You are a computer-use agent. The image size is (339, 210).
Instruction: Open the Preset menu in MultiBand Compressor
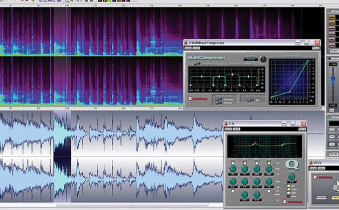316,48
